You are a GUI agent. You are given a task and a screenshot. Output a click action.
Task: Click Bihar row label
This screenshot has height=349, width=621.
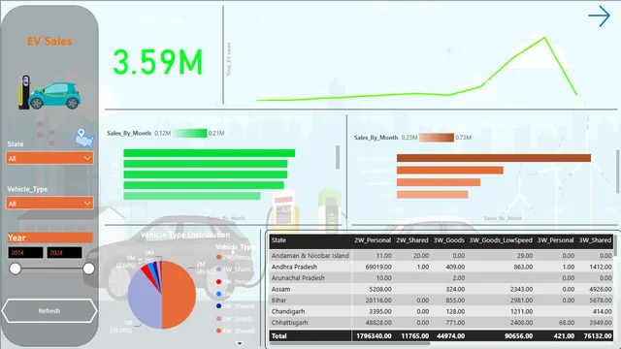point(278,301)
